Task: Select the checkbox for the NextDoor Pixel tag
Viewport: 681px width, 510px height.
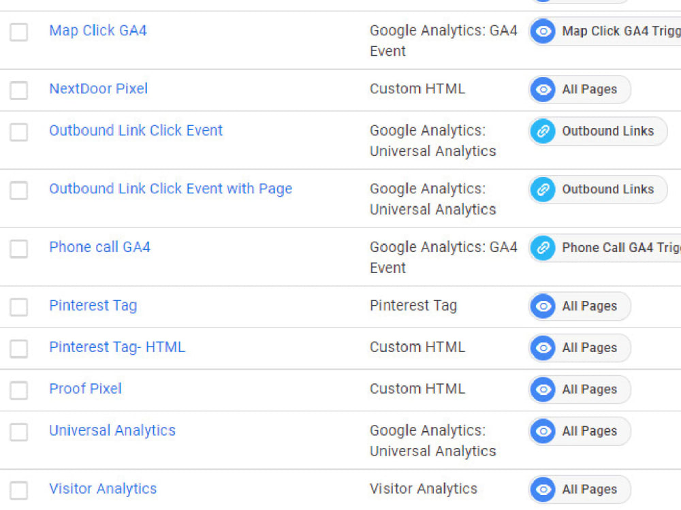Action: 18,90
